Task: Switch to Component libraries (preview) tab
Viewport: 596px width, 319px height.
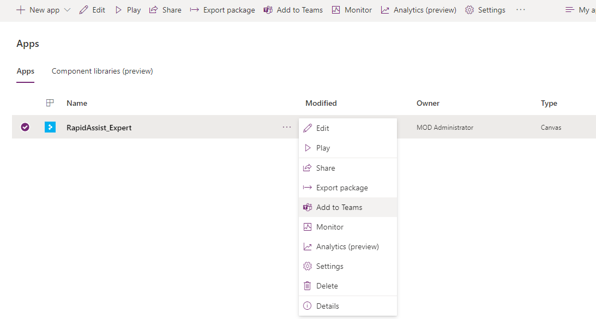Action: (102, 71)
